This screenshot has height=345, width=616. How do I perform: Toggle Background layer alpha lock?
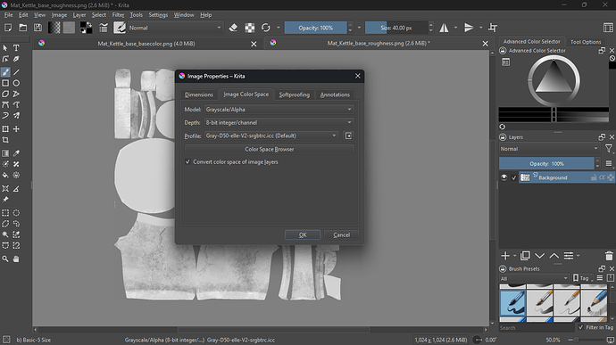coord(602,177)
